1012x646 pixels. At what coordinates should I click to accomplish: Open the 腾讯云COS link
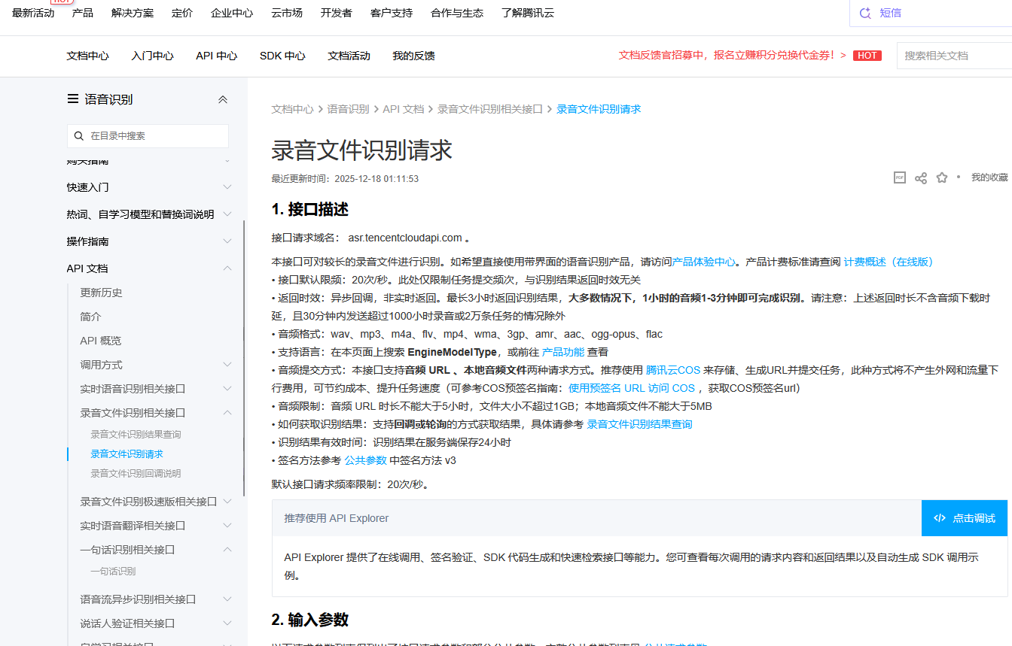[x=673, y=370]
